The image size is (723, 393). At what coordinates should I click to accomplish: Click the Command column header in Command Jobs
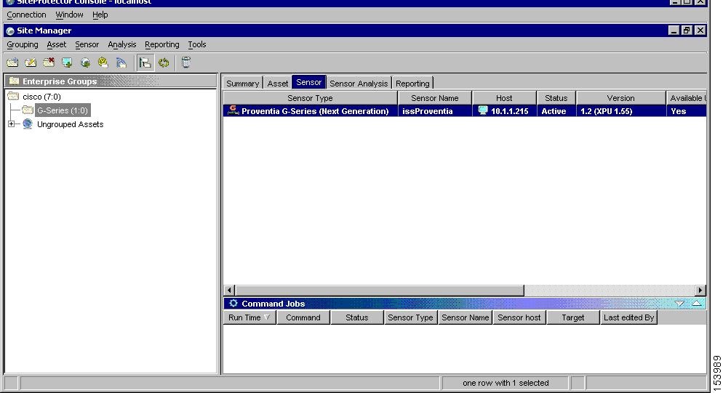coord(303,317)
